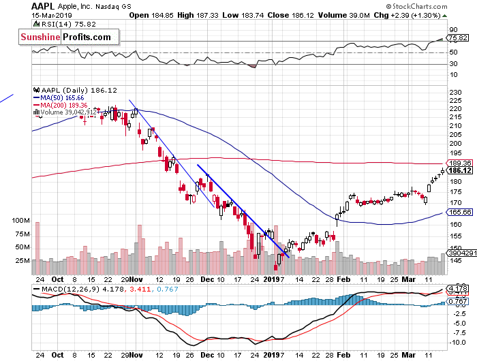This screenshot has height=361, width=477.
Task: Click the MA(50) 165.66 legend entry
Action: (62, 98)
